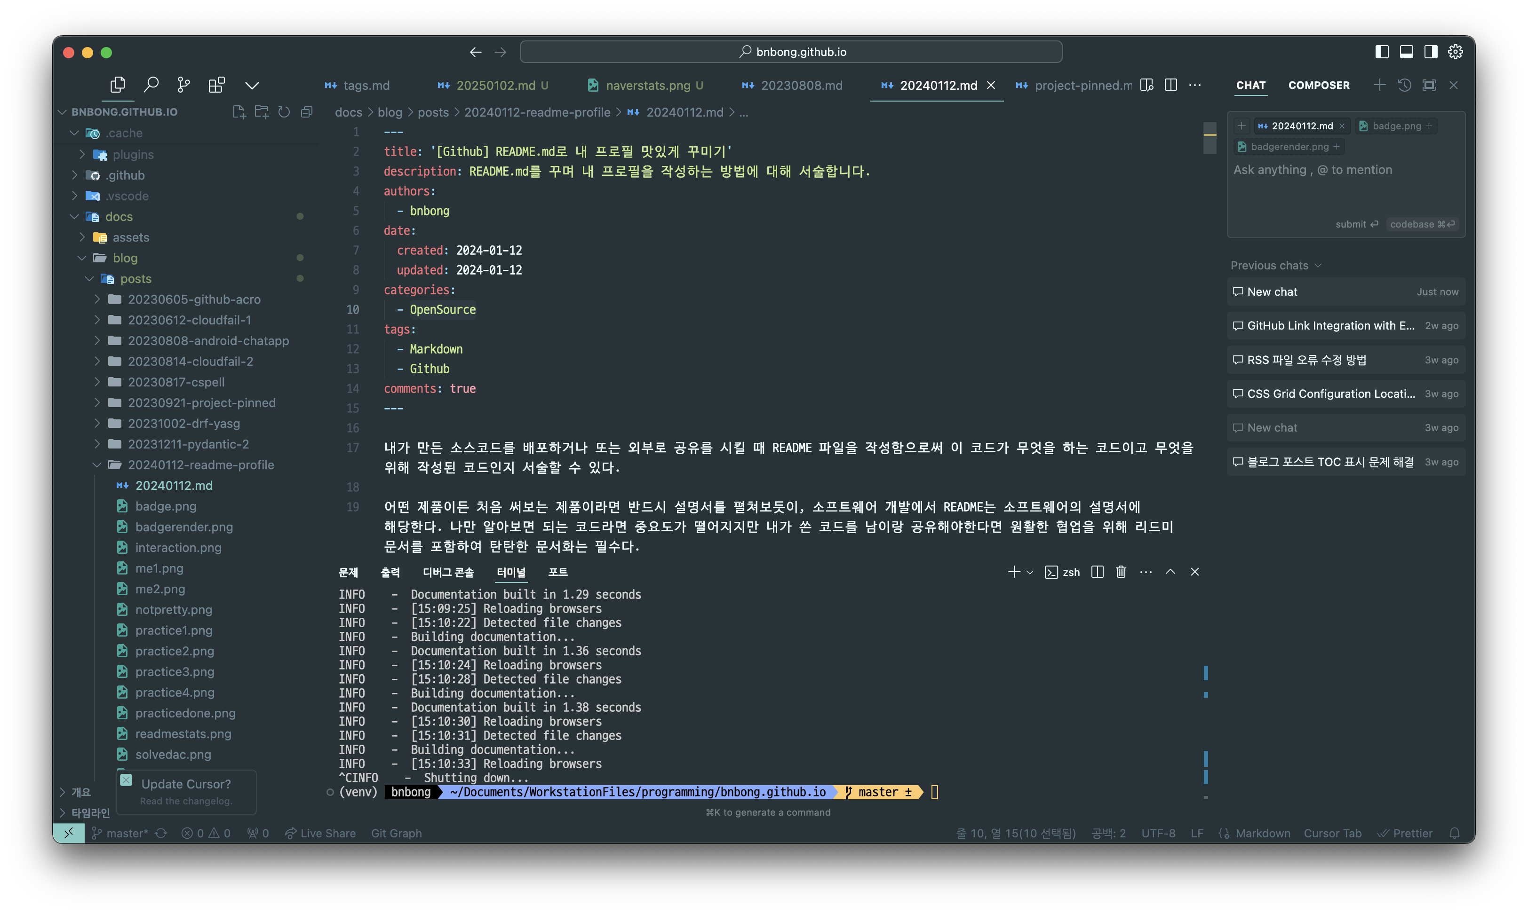Create a new file in explorer
The height and width of the screenshot is (913, 1528).
coord(239,112)
